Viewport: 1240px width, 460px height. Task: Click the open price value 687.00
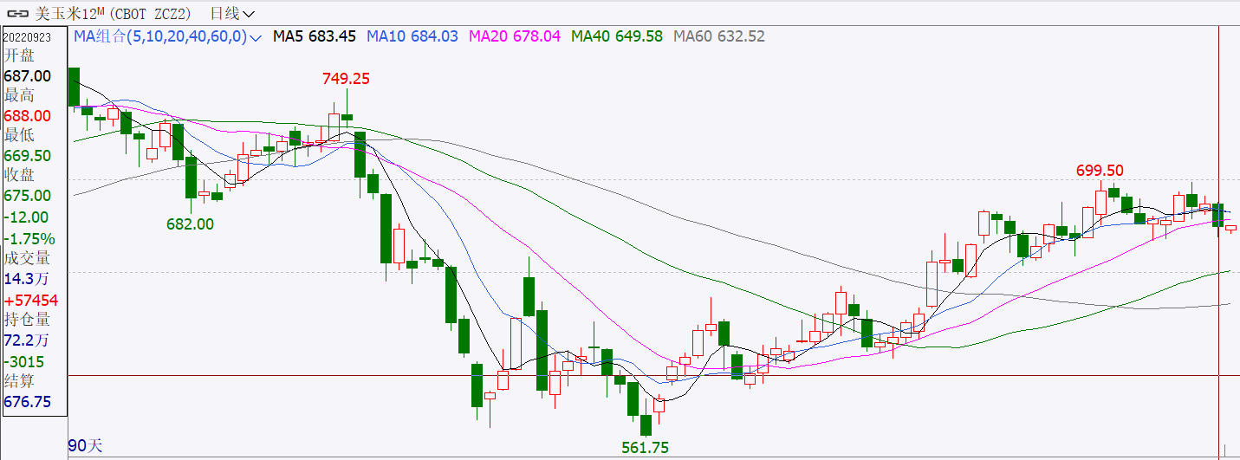[x=27, y=76]
